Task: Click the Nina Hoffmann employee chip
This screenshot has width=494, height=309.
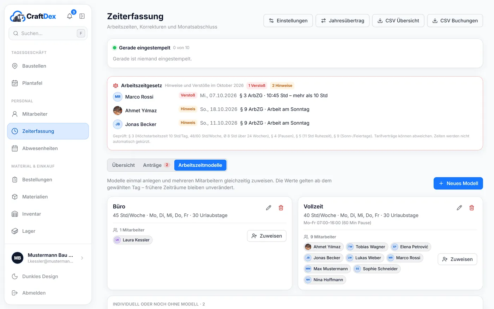Action: coord(325,280)
